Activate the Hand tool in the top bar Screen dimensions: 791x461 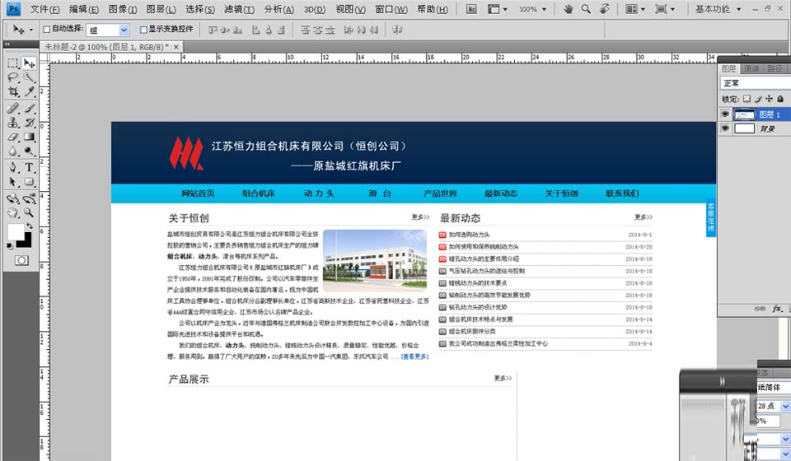(x=568, y=9)
